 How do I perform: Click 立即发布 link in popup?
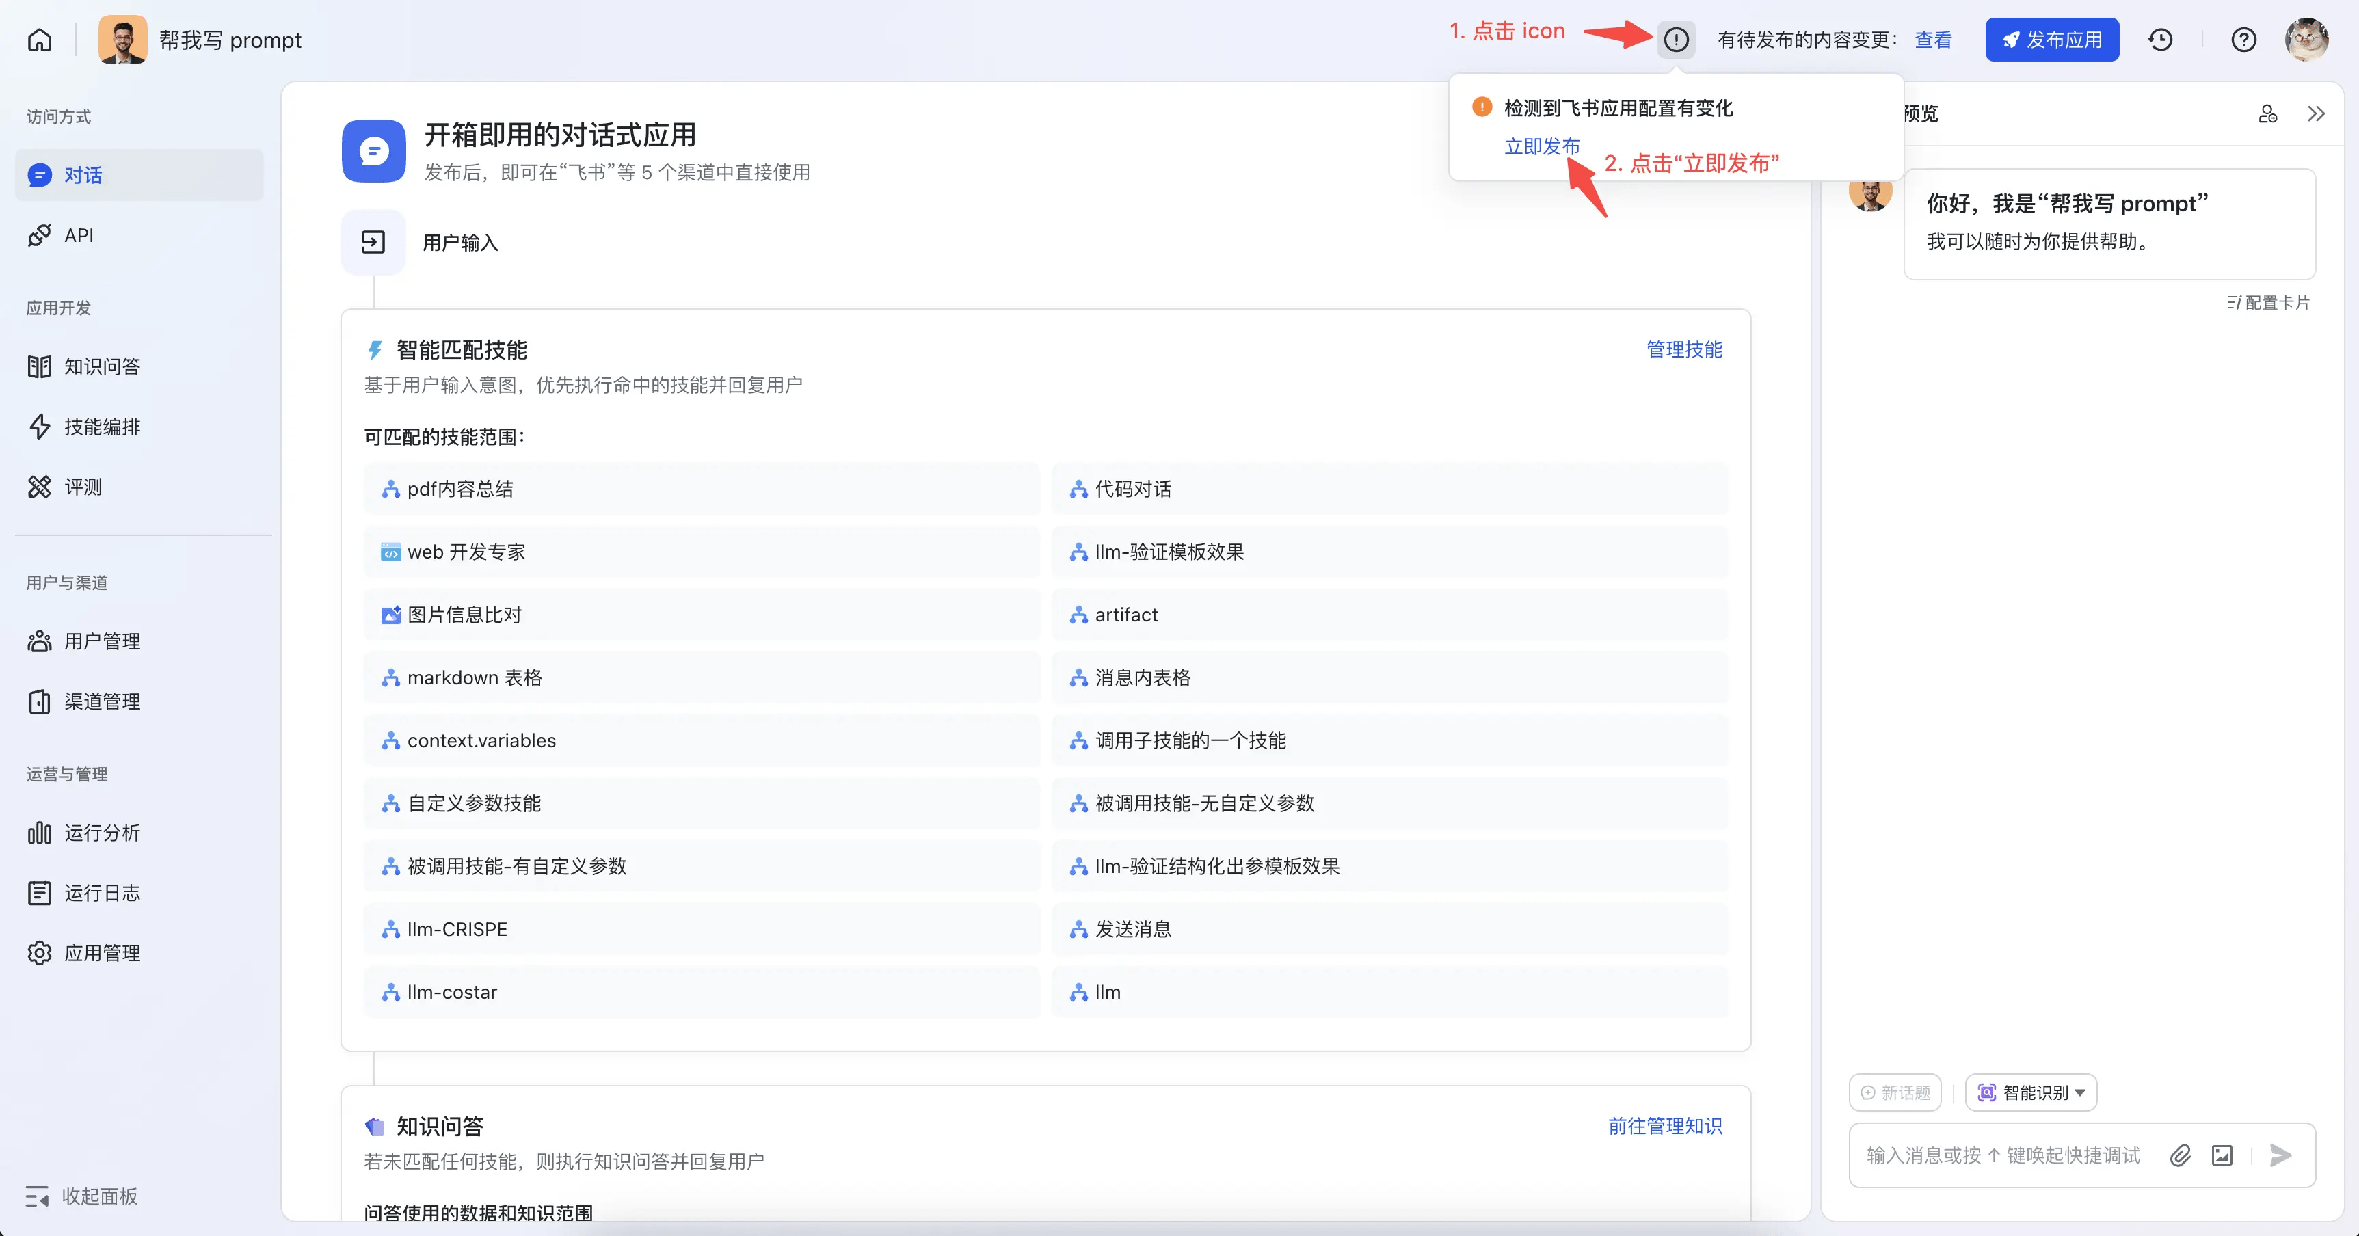1541,146
